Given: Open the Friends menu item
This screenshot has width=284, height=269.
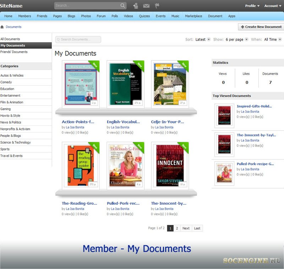Looking at the screenshot, I should (x=42, y=16).
